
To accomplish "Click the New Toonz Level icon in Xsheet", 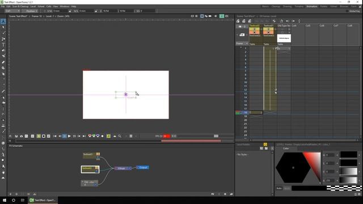I will (x=238, y=21).
